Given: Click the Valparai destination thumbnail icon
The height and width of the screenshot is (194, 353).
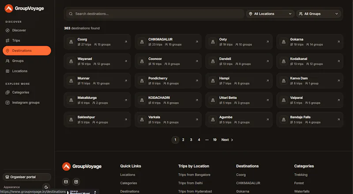Looking at the screenshot, I should 284,100.
